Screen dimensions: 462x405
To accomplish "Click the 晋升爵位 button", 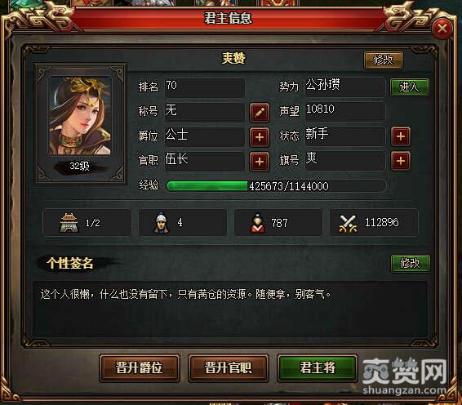I will 140,368.
